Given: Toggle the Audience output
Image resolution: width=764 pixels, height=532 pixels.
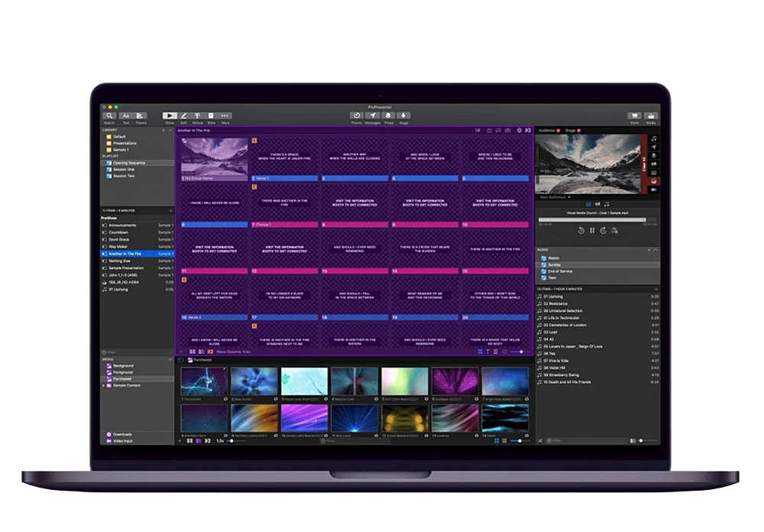Looking at the screenshot, I should tap(549, 131).
